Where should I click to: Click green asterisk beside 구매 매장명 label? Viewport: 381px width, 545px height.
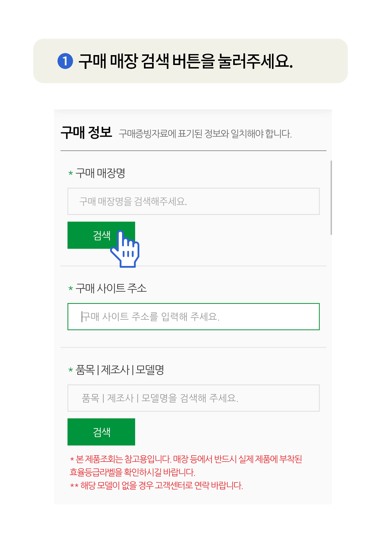(71, 173)
